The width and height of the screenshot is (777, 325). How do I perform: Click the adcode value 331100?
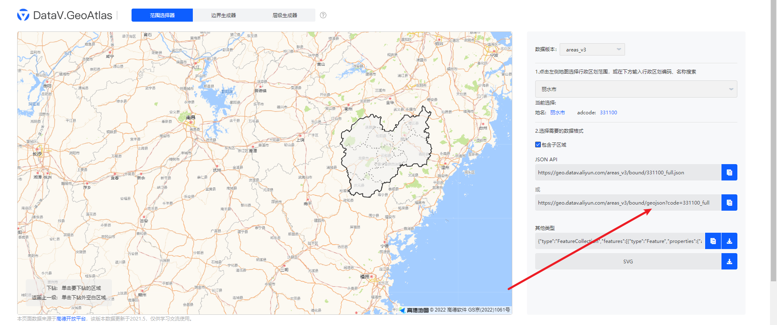(x=608, y=113)
